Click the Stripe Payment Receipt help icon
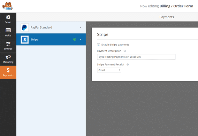This screenshot has width=198, height=136. [128, 64]
